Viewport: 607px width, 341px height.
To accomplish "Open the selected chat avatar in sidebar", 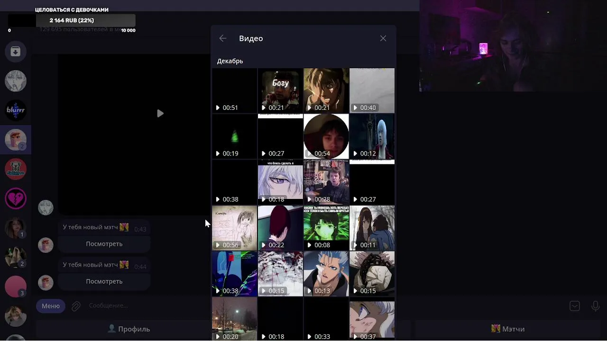I will 16,140.
